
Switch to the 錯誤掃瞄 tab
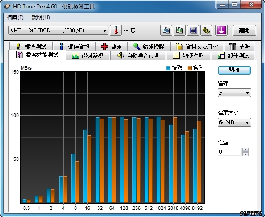pos(149,46)
